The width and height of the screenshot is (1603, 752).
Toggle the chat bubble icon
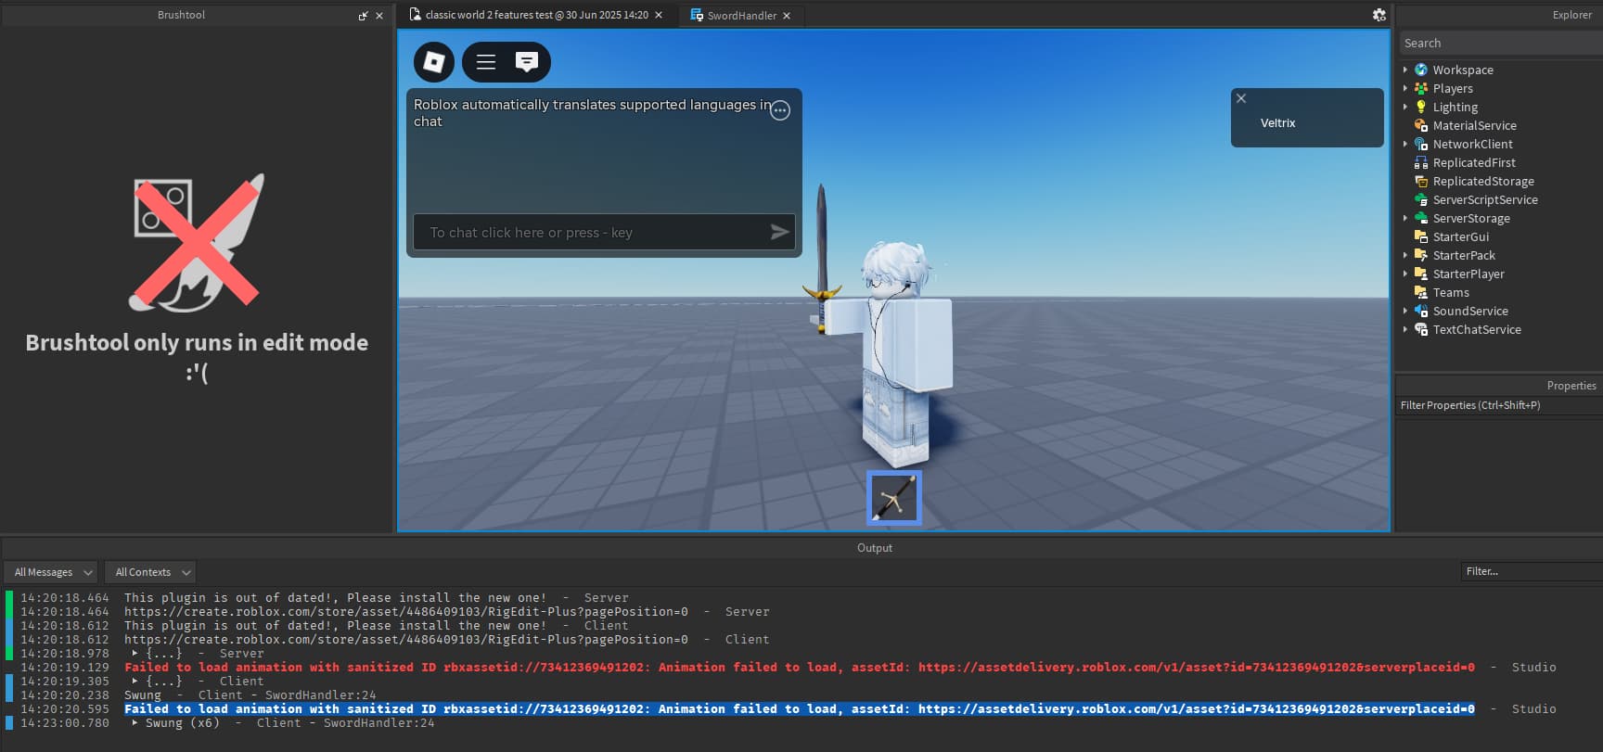point(526,62)
